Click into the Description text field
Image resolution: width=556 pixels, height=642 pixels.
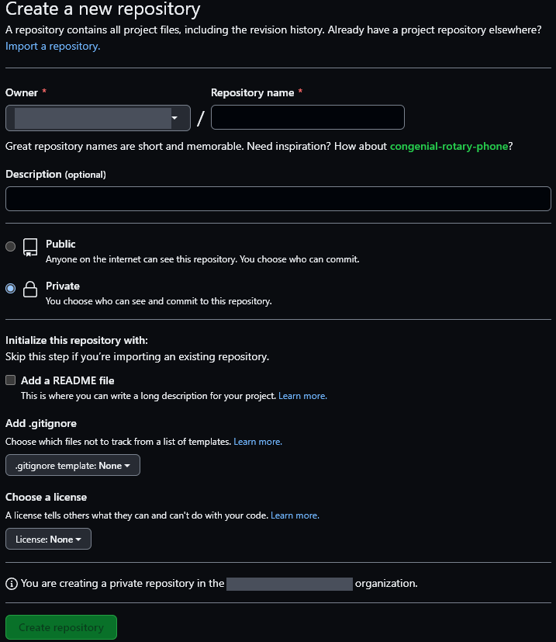coord(278,199)
